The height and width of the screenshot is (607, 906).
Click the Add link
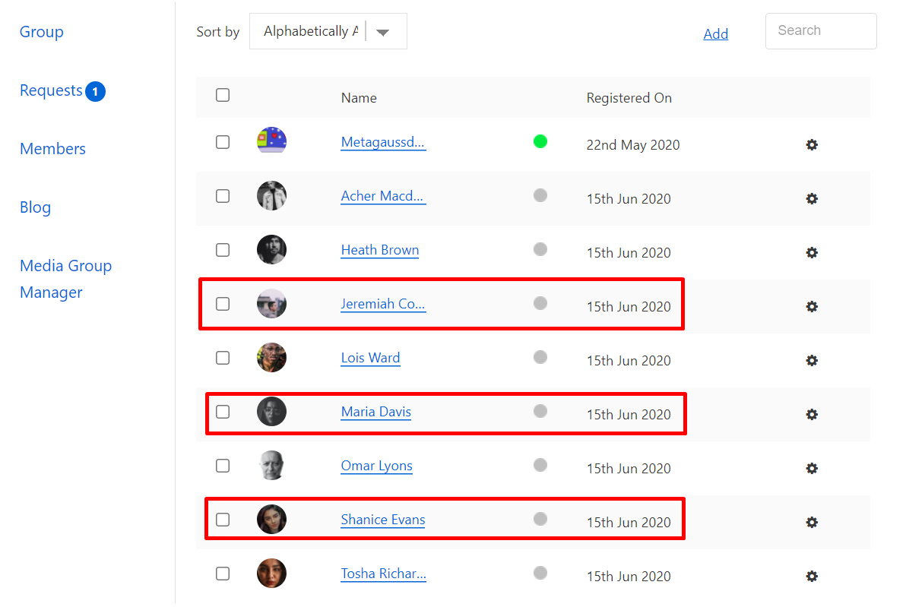tap(716, 33)
